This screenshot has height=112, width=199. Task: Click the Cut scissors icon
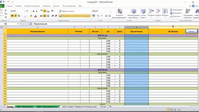6,10
